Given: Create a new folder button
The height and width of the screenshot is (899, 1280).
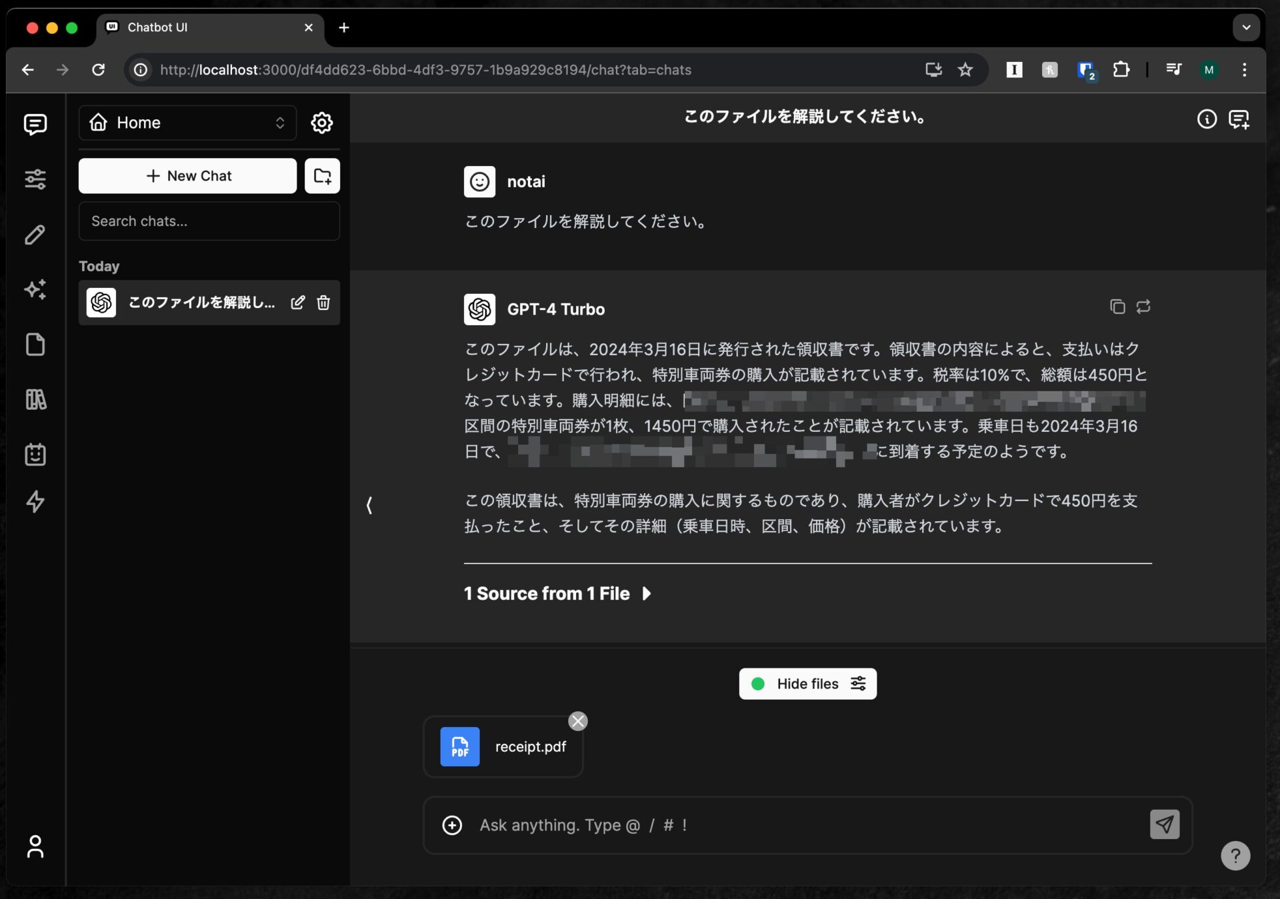Looking at the screenshot, I should (322, 176).
